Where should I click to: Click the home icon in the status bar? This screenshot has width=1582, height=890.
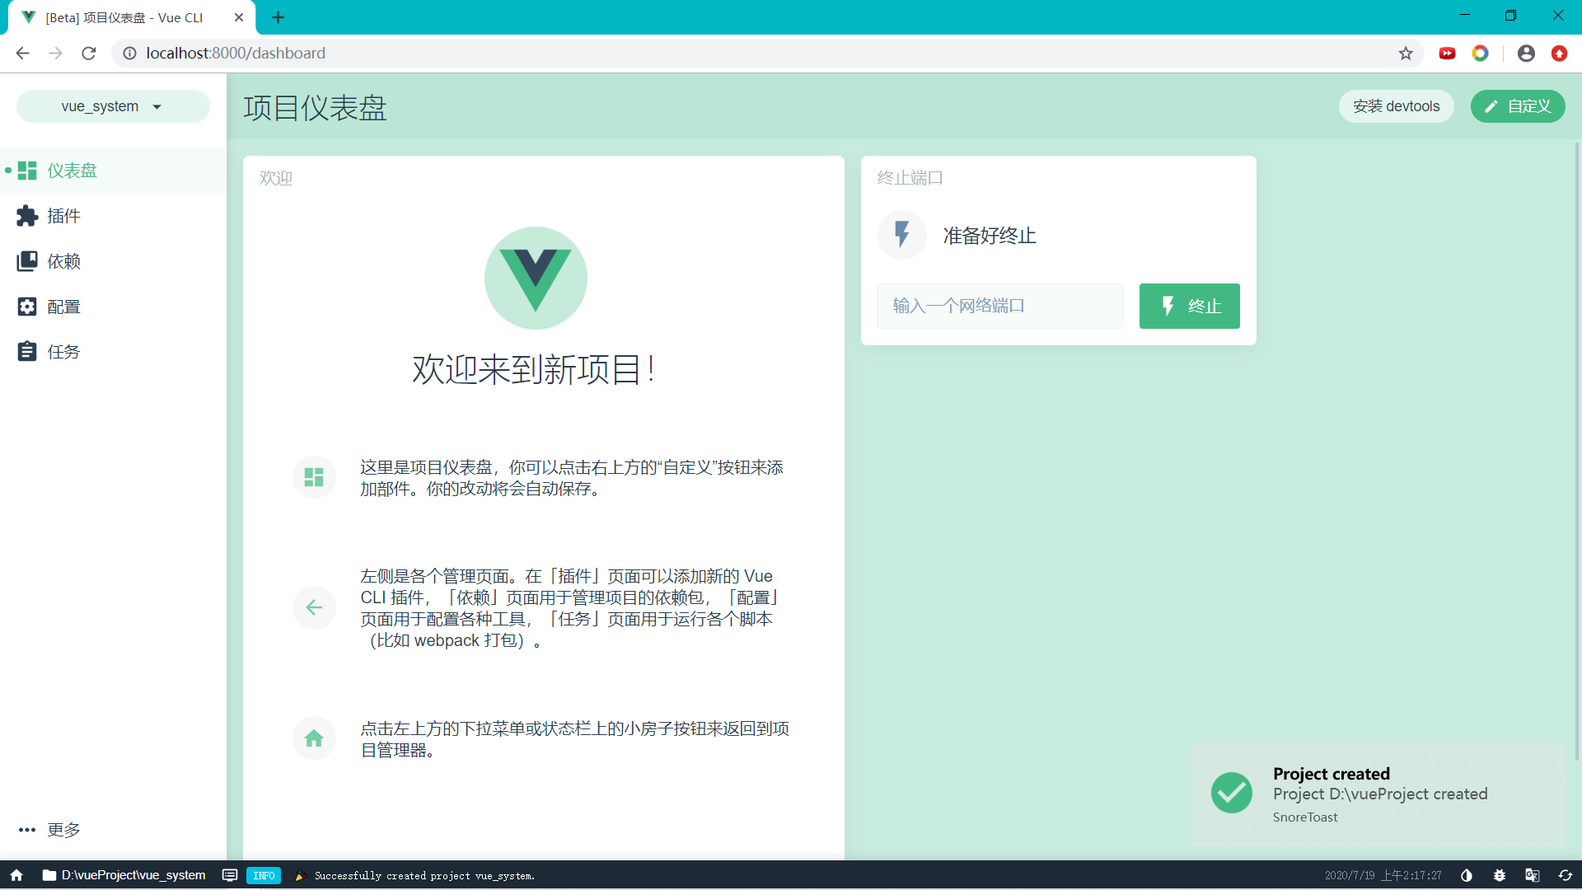click(x=16, y=875)
